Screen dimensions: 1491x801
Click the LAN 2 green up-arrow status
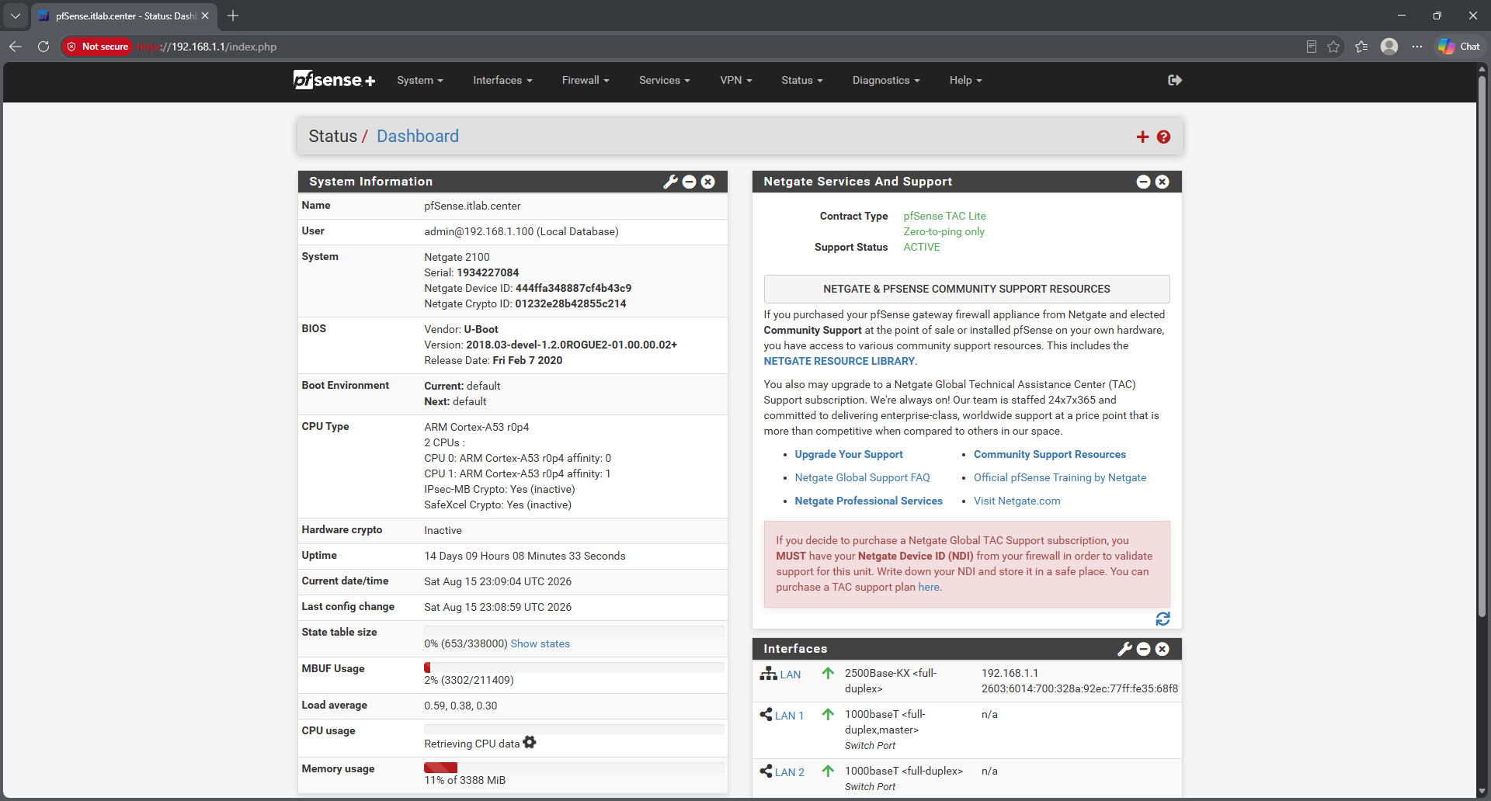[x=829, y=772]
